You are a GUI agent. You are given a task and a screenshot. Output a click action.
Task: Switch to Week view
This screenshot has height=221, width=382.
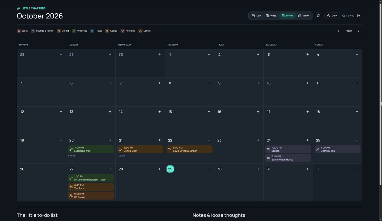(271, 16)
